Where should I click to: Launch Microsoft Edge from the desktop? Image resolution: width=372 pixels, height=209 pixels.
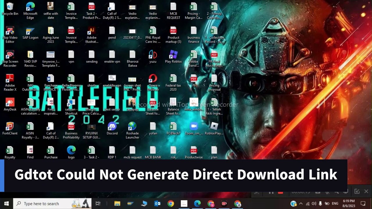pos(30,11)
